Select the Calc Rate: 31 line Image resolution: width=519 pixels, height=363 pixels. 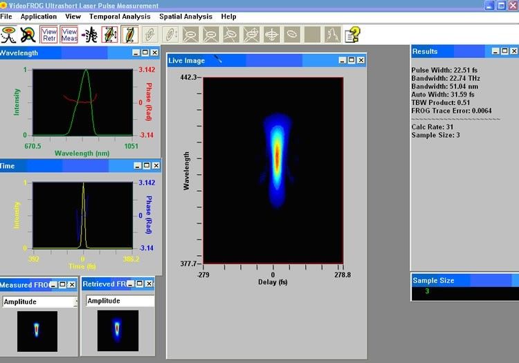432,127
